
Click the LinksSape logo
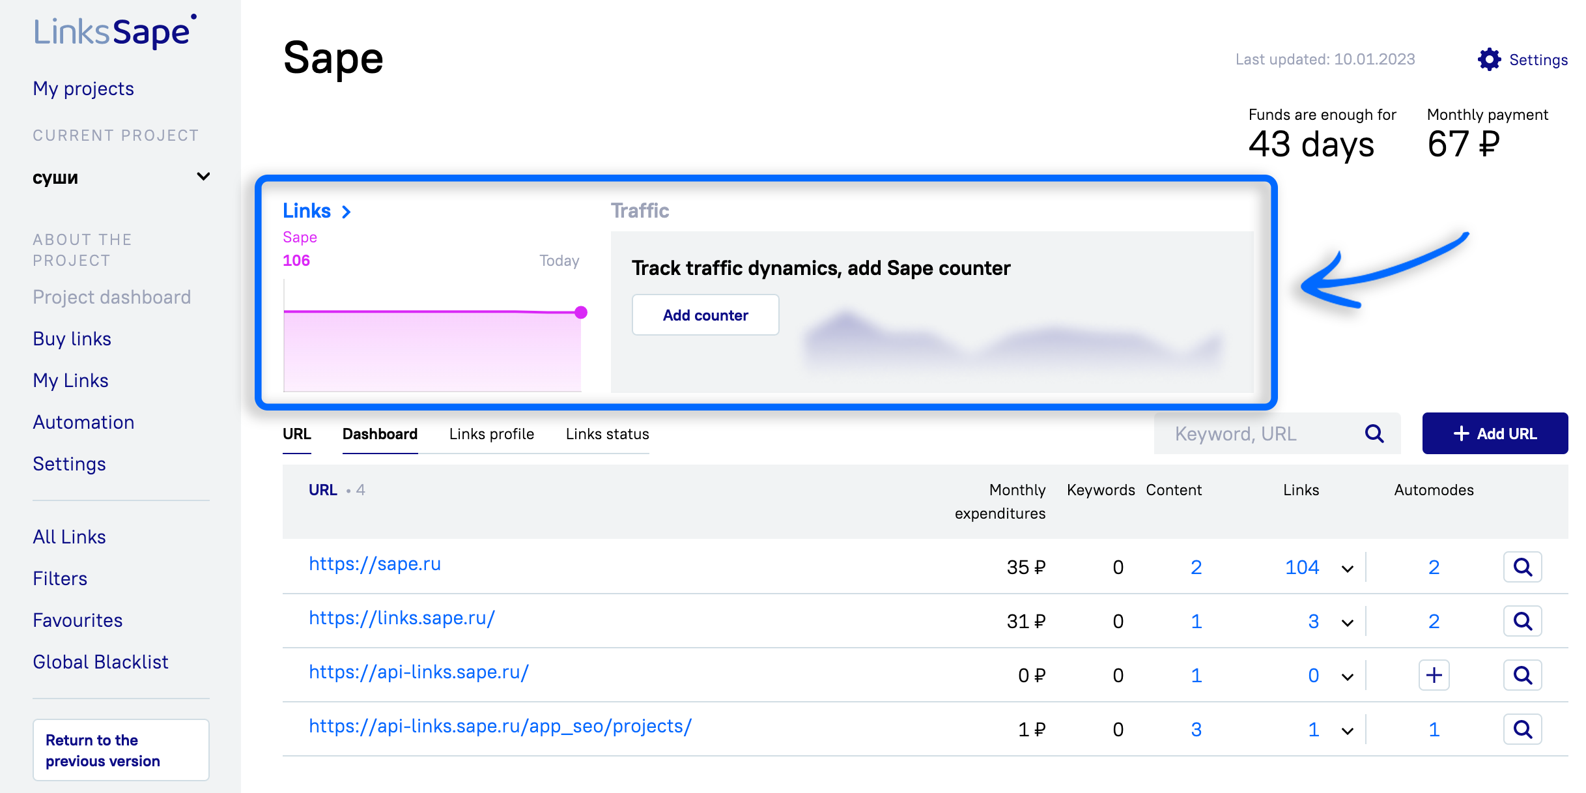(115, 31)
